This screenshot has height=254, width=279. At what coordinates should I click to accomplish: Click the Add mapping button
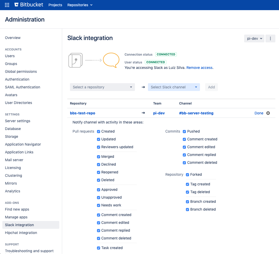211,87
